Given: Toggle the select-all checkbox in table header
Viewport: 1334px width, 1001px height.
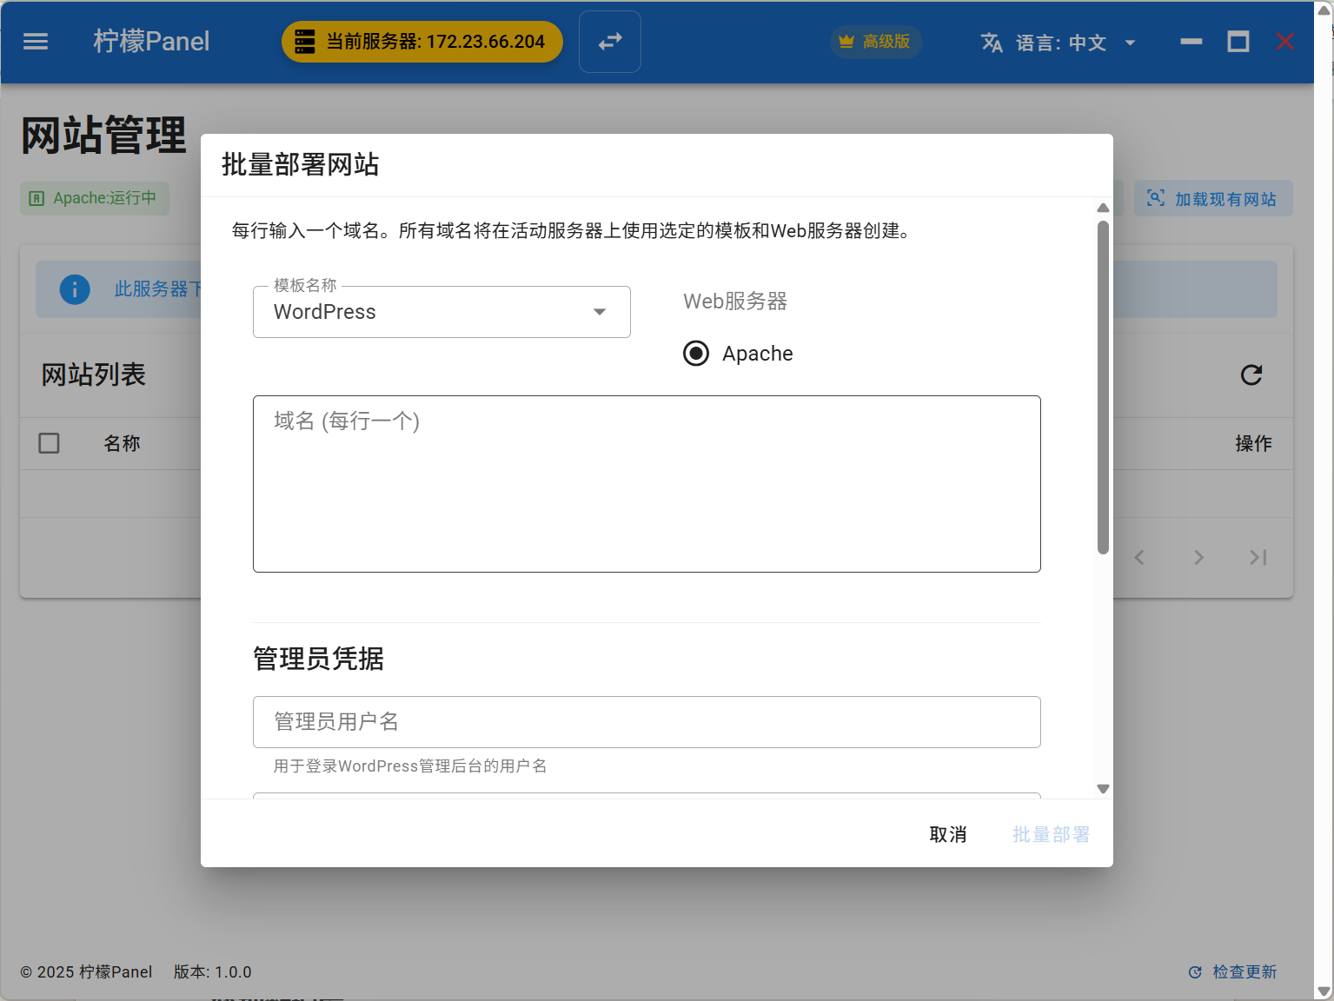Looking at the screenshot, I should coord(50,443).
